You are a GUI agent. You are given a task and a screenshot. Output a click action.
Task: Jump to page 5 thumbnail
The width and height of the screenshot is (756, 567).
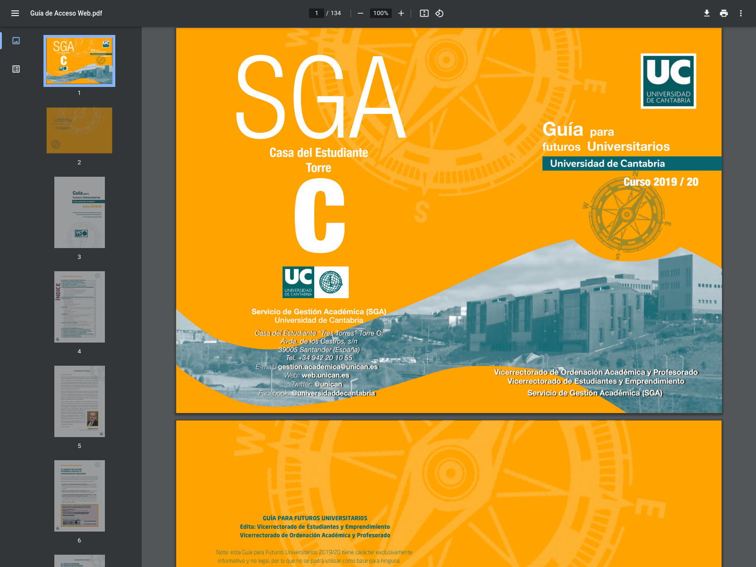[x=79, y=401]
